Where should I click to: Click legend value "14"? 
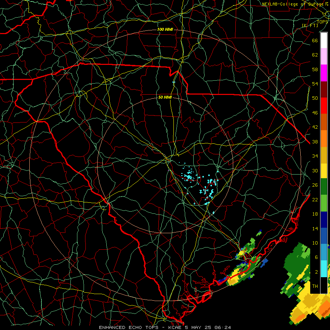coord(315,228)
